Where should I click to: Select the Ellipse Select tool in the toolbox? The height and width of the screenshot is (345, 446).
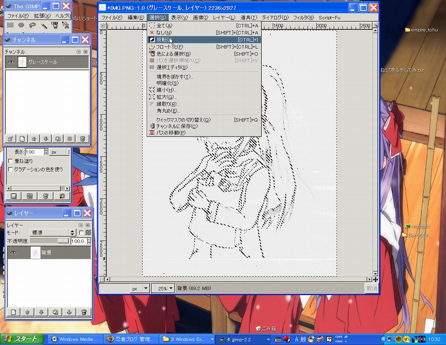pyautogui.click(x=21, y=25)
